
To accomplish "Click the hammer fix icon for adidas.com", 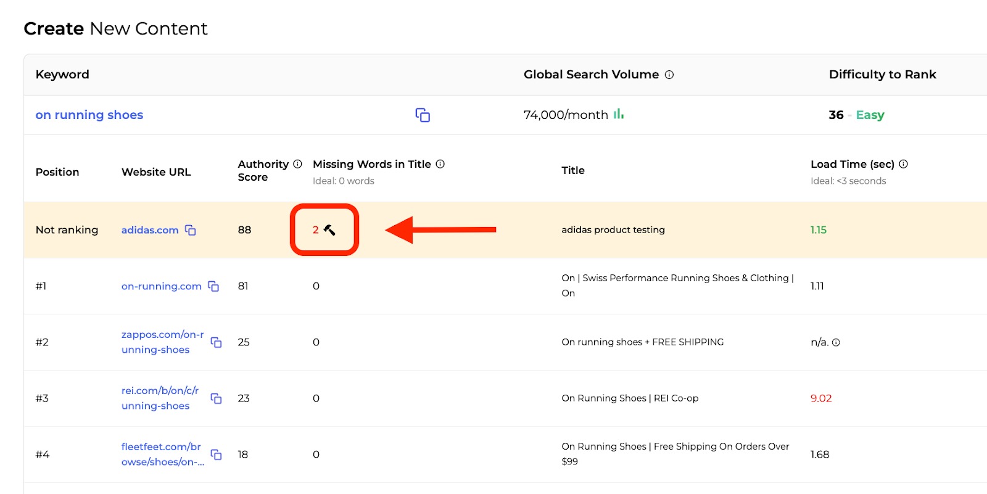I will pos(330,230).
